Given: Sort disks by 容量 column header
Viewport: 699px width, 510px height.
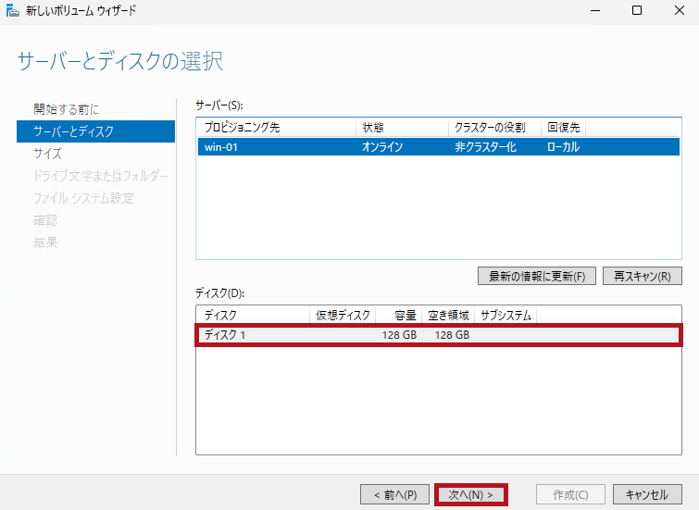Looking at the screenshot, I should coord(404,315).
